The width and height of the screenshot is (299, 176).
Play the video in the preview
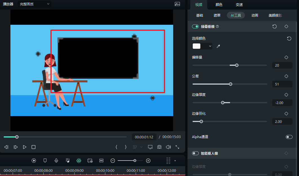24,147
